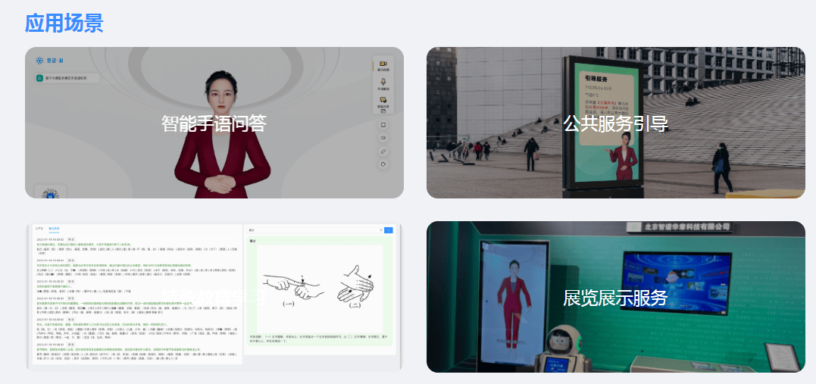816x384 pixels.
Task: Click the circular refresh icon
Action: coord(383,164)
